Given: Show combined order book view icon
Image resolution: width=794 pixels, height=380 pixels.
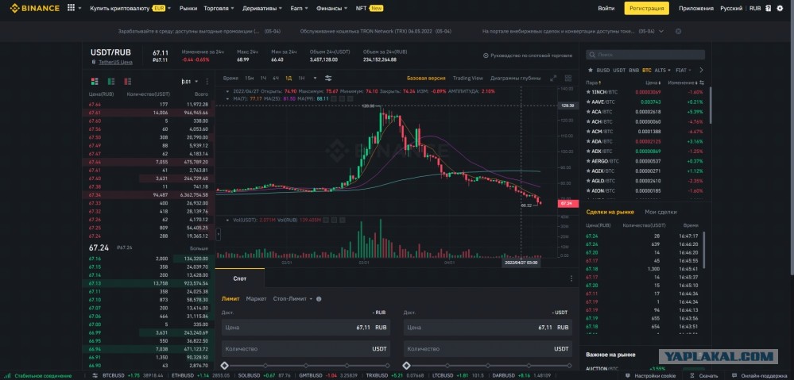Looking at the screenshot, I should tap(95, 82).
